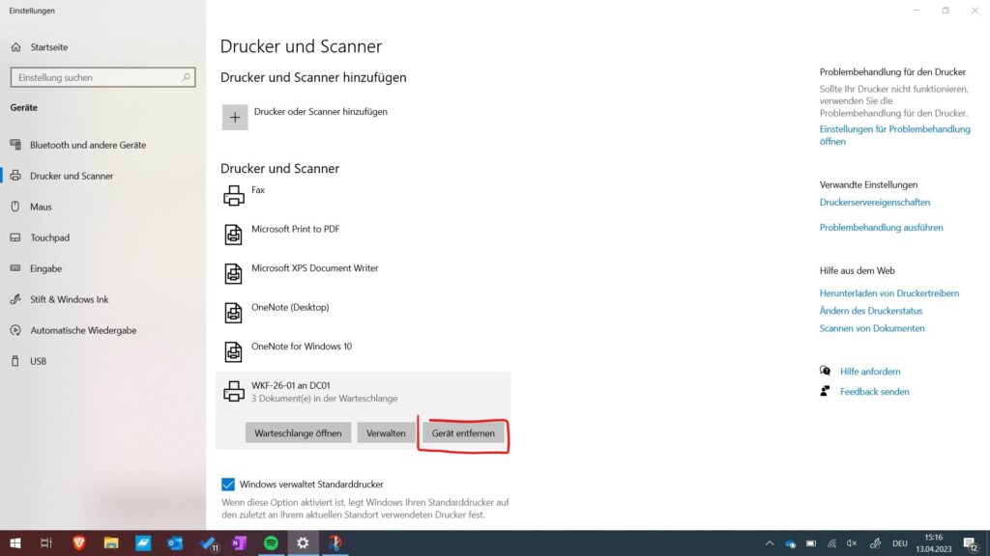Open Scannen von Dokumenten link
The width and height of the screenshot is (990, 556).
[872, 328]
